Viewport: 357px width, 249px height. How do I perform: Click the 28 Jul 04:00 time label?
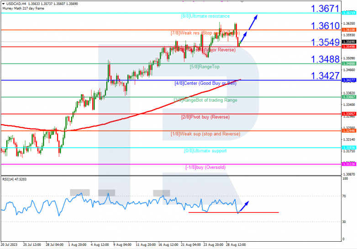55,245
